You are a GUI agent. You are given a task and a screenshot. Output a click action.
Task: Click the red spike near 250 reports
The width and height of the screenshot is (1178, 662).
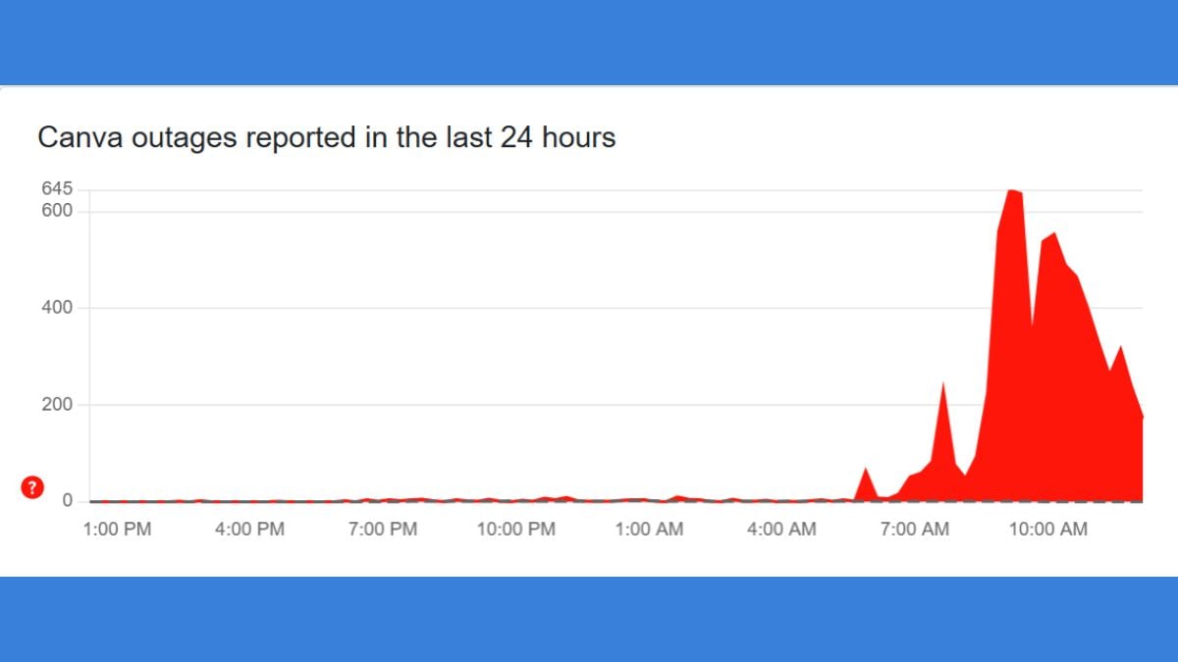[943, 392]
